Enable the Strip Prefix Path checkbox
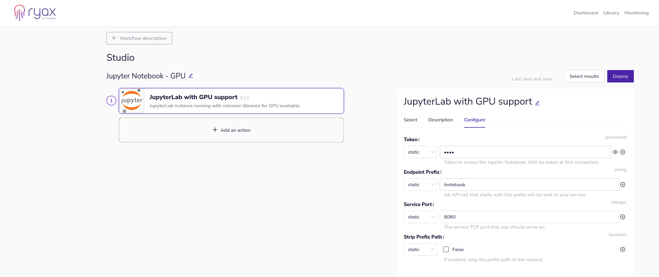659x277 pixels. 446,250
